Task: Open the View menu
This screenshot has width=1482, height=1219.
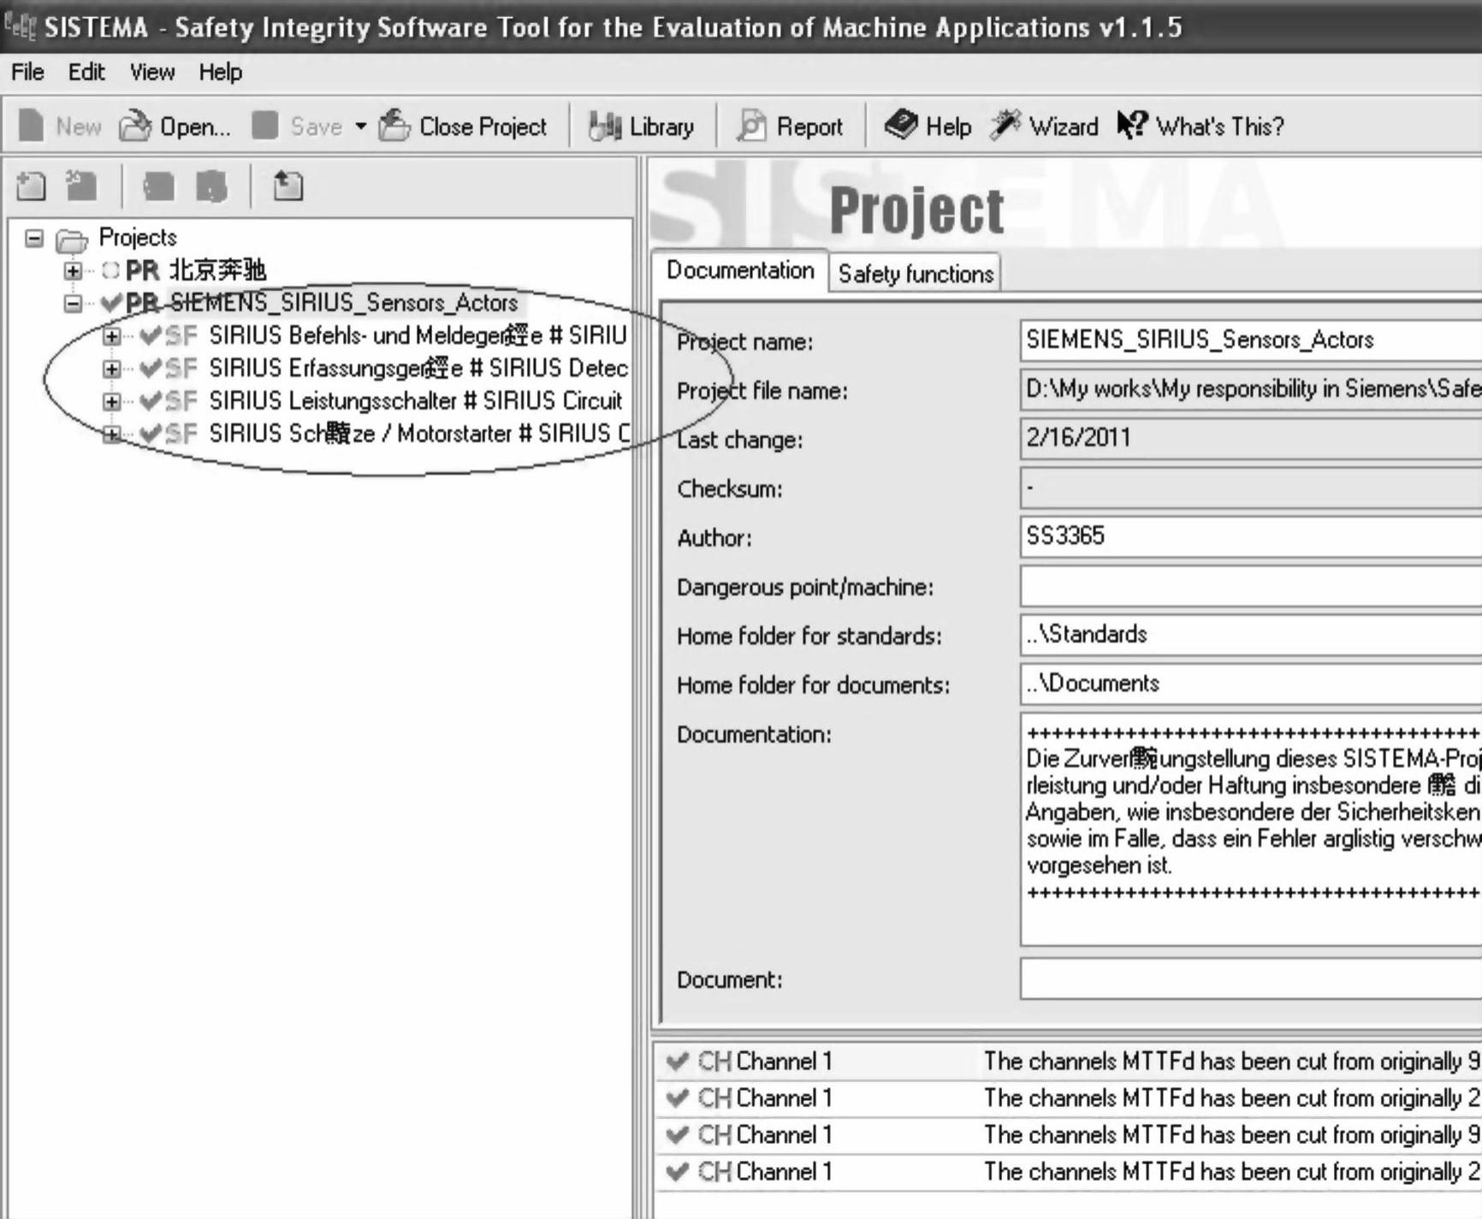Action: click(152, 72)
